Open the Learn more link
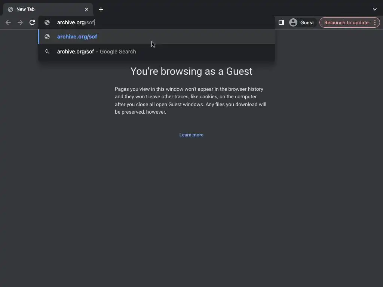Screen dimensions: 383x287 [191, 135]
